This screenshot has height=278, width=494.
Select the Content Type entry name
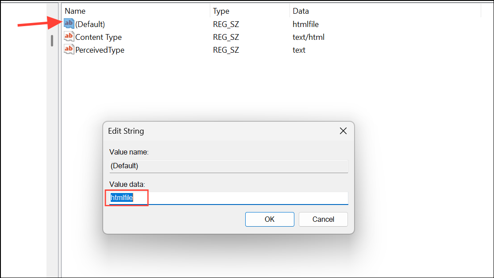click(98, 37)
